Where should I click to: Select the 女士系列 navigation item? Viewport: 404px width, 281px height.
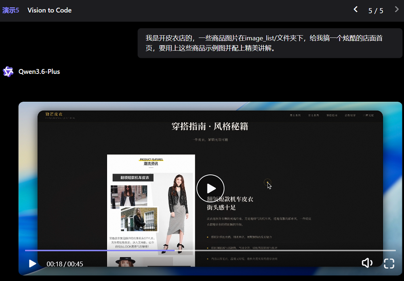tap(313, 115)
